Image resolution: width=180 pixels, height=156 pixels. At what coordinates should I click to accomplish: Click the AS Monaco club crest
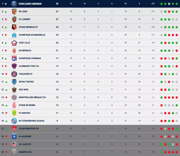[14, 50]
